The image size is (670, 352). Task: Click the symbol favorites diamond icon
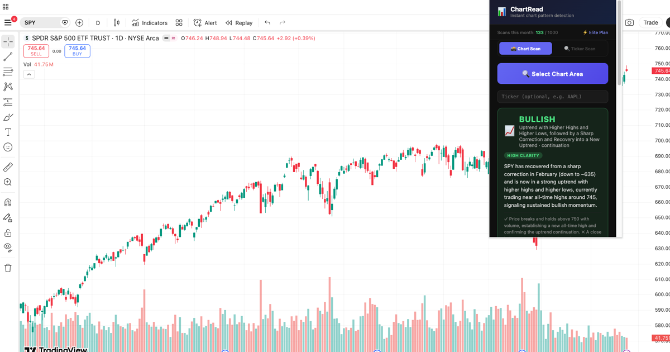pyautogui.click(x=65, y=23)
